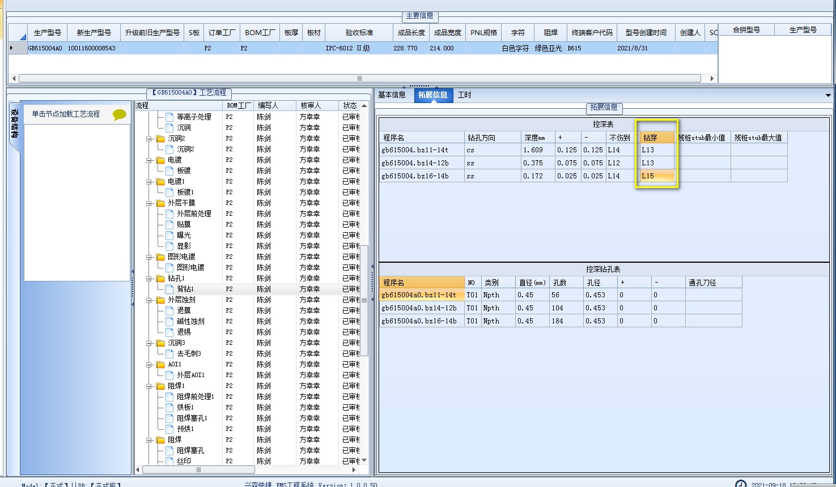Collapse the 阻焊1 folder node
Screen dimensions: 836x487
click(149, 386)
